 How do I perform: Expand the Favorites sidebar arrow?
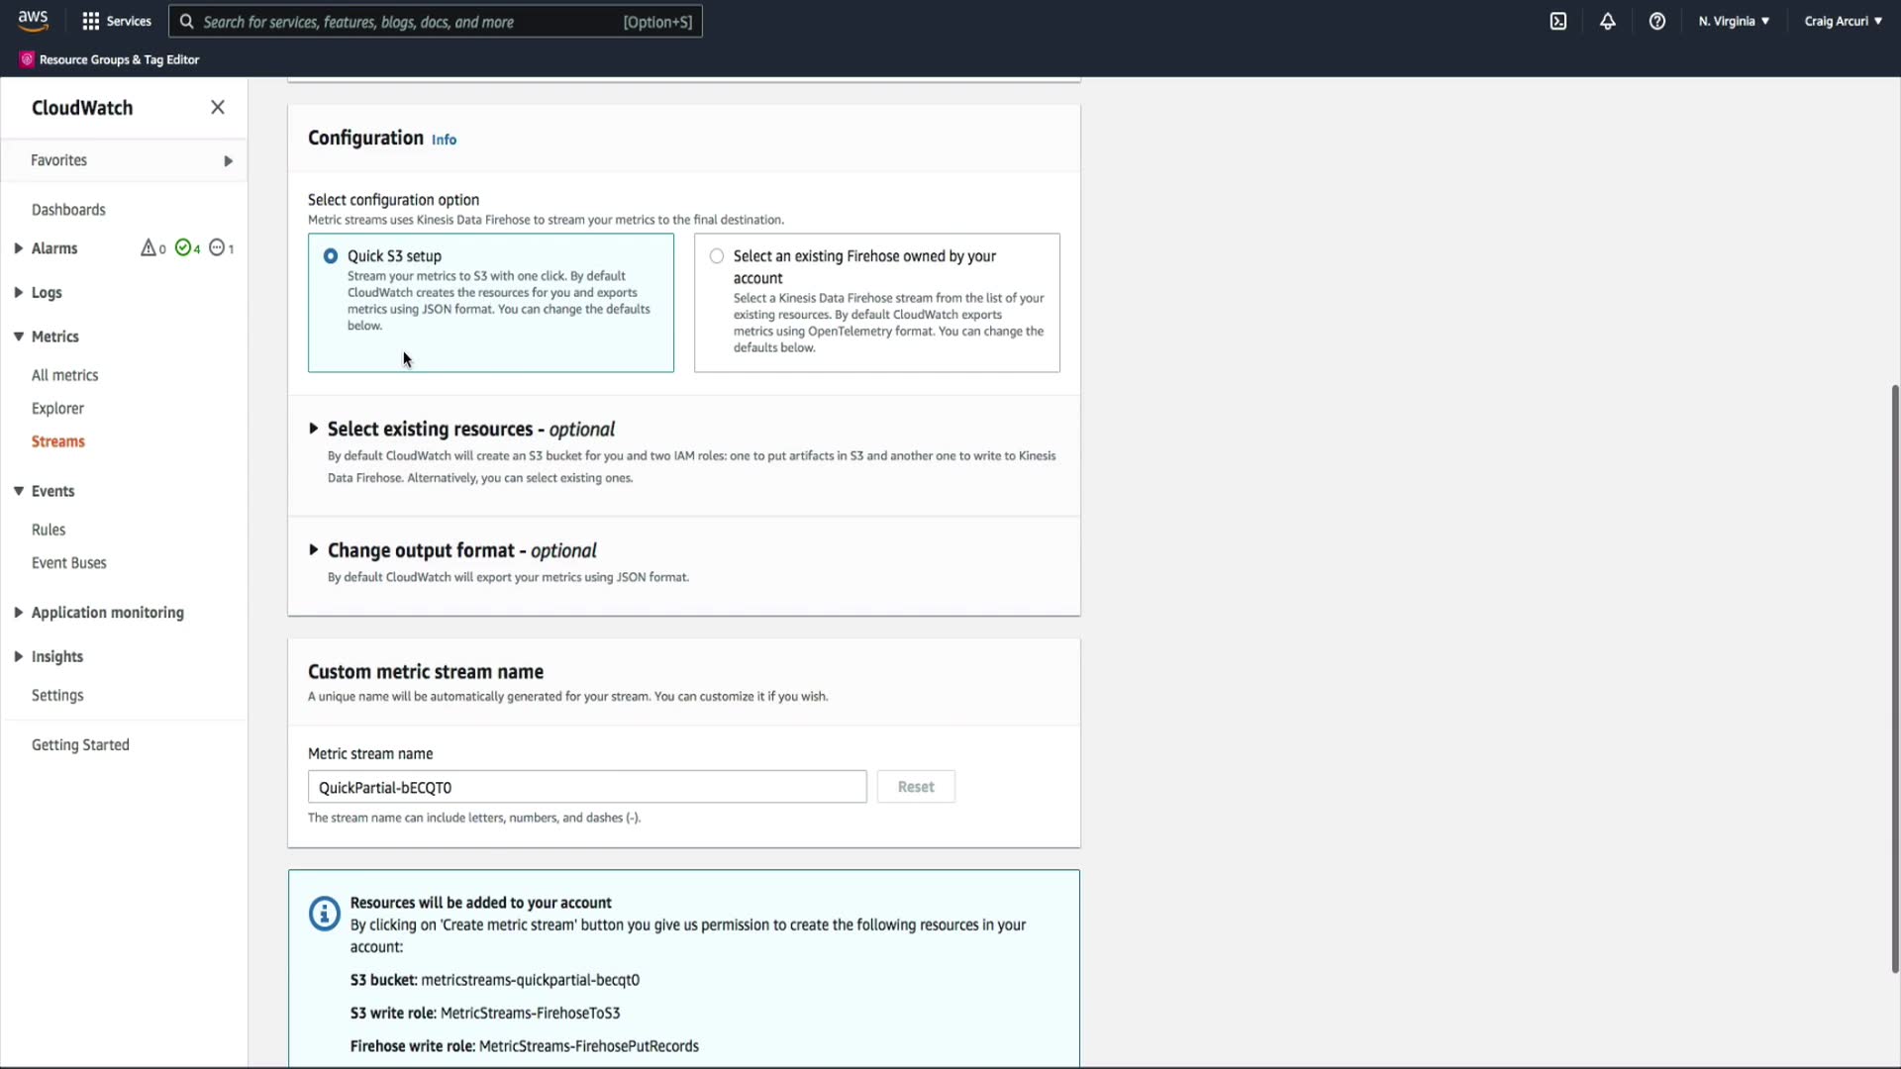229,160
